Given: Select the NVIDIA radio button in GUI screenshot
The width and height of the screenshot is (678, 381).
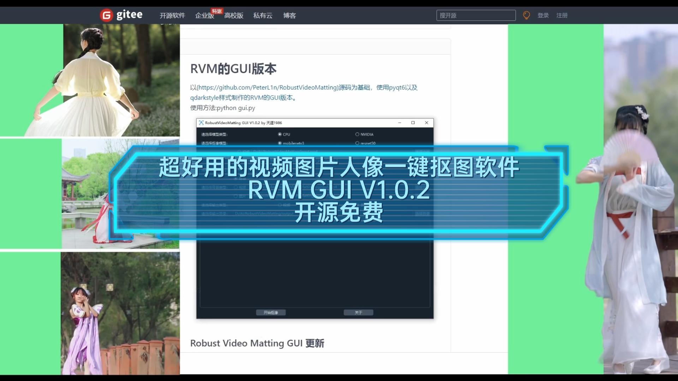Looking at the screenshot, I should click(x=357, y=134).
